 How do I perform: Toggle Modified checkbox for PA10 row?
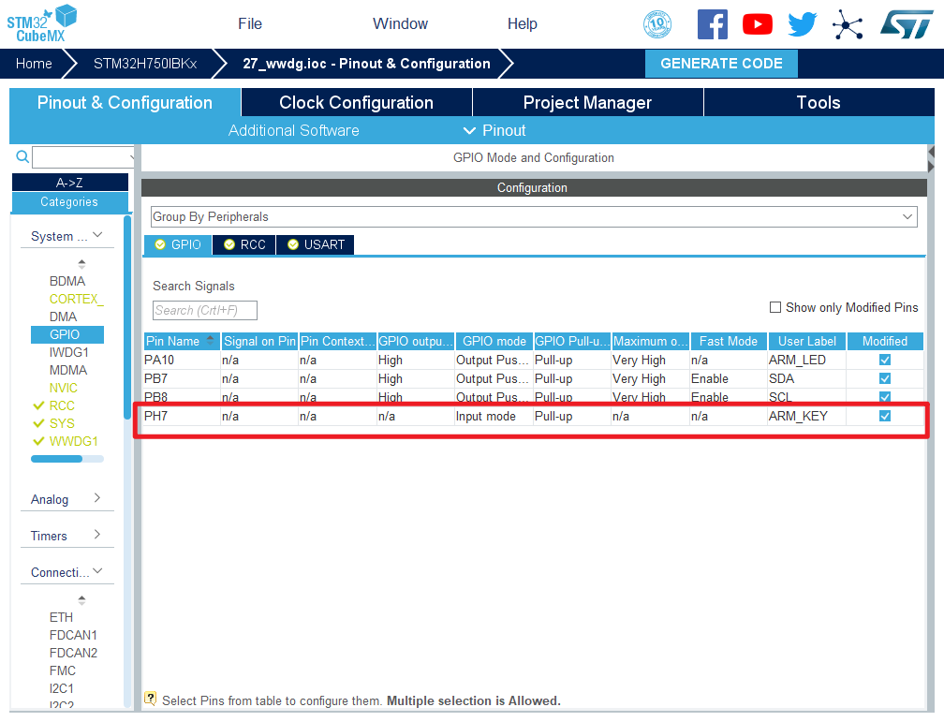(885, 360)
